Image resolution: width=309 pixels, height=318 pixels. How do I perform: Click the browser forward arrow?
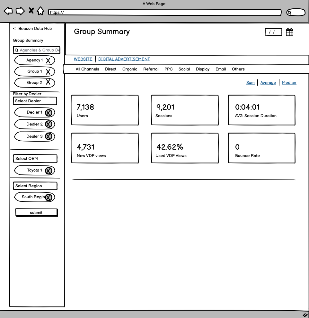coord(20,11)
